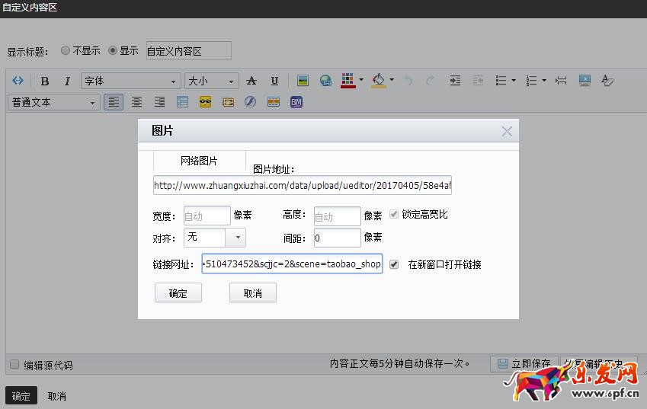647x409 pixels.
Task: Insert unordered bullet list icon
Action: [x=501, y=81]
